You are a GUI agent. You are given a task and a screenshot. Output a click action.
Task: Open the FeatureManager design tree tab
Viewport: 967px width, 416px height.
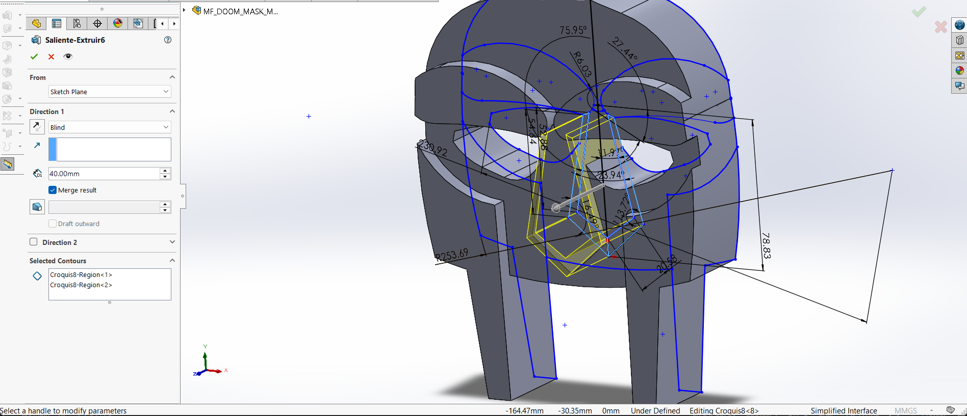click(36, 23)
